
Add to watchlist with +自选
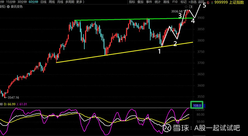[192, 2]
